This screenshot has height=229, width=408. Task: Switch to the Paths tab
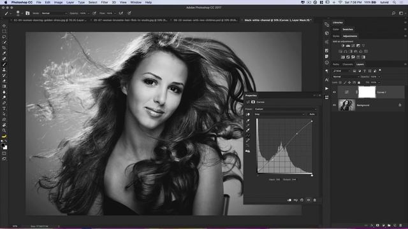pos(336,64)
